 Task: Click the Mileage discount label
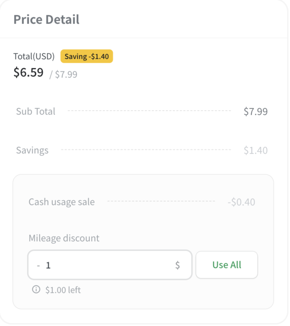64,239
